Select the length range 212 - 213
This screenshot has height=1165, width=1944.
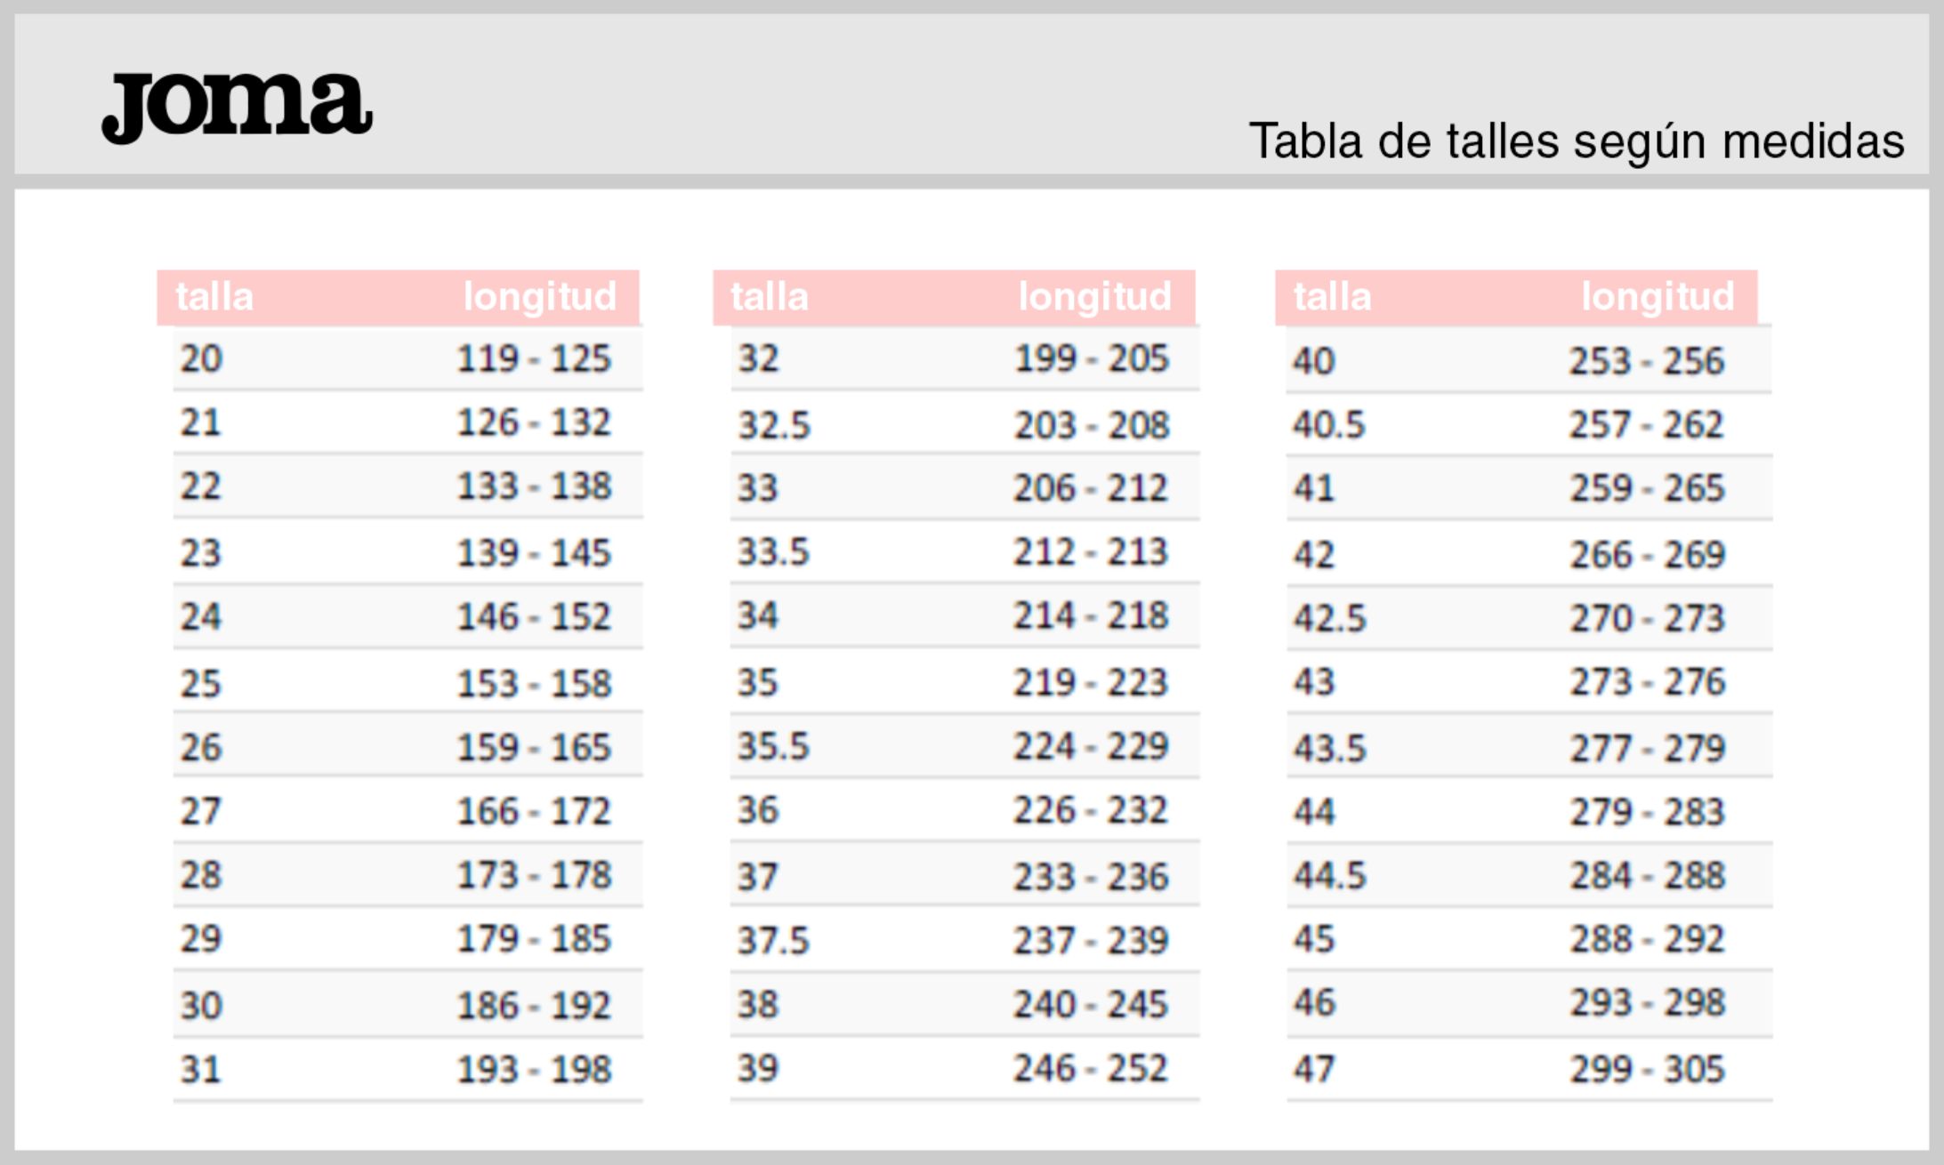(1090, 552)
